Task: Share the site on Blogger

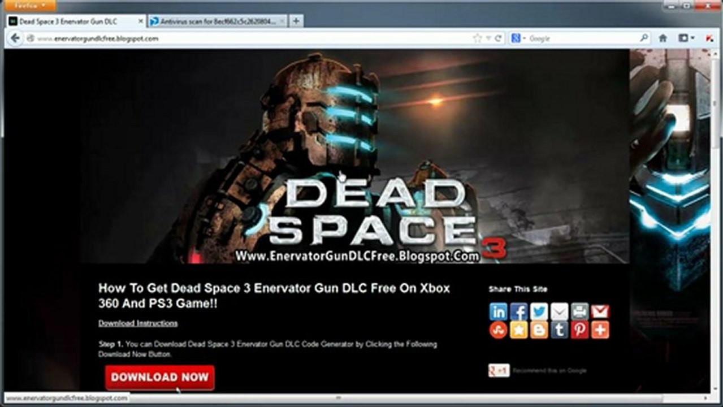Action: click(x=539, y=330)
